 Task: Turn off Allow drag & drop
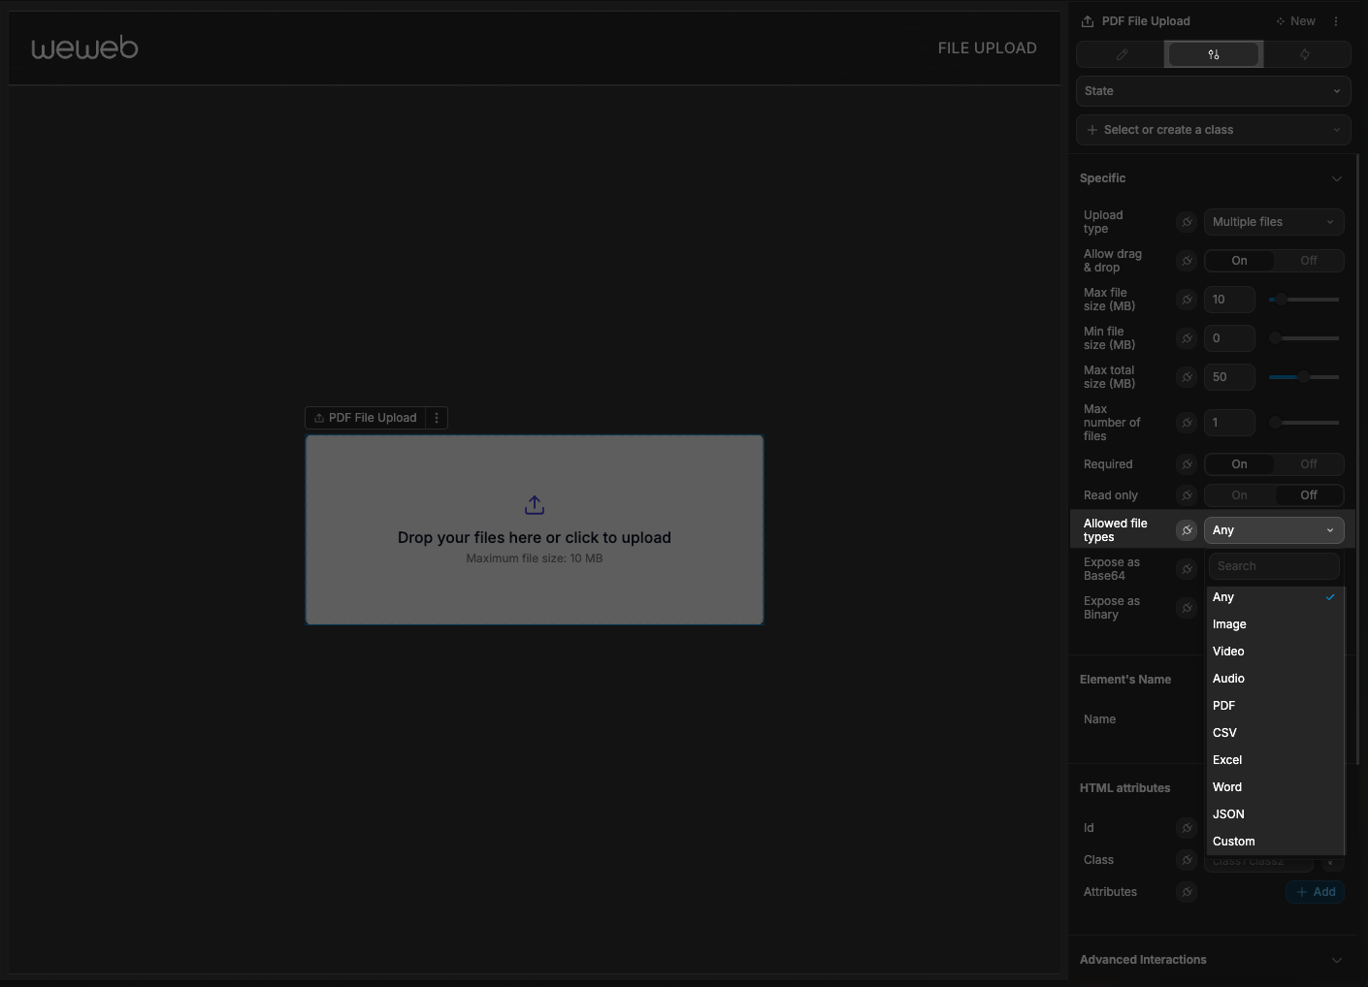click(1308, 261)
